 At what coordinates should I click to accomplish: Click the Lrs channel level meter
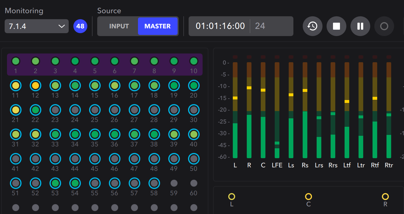[319, 110]
